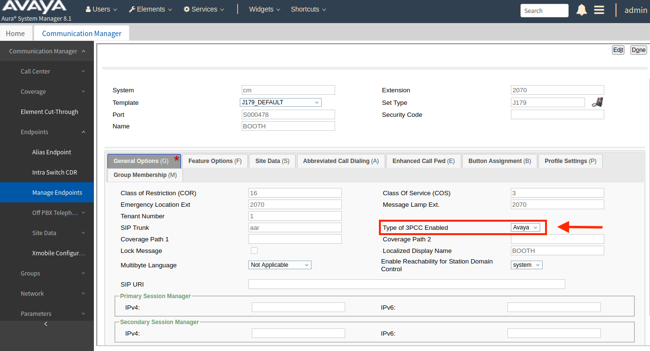The width and height of the screenshot is (650, 351).
Task: Open the Feature Options (F) tab
Action: click(215, 161)
